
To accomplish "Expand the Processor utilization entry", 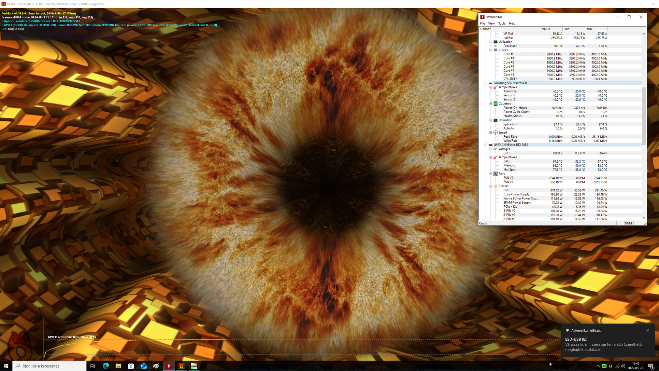I will (x=496, y=46).
